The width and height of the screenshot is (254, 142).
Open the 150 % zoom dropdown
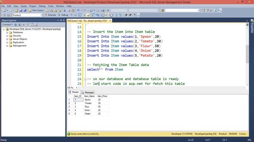[77, 88]
